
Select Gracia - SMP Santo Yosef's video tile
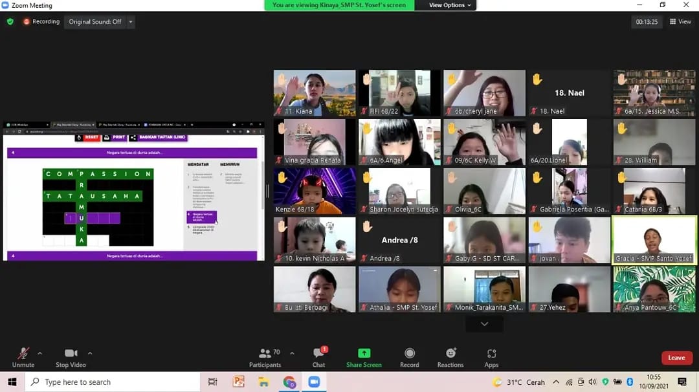(x=654, y=239)
